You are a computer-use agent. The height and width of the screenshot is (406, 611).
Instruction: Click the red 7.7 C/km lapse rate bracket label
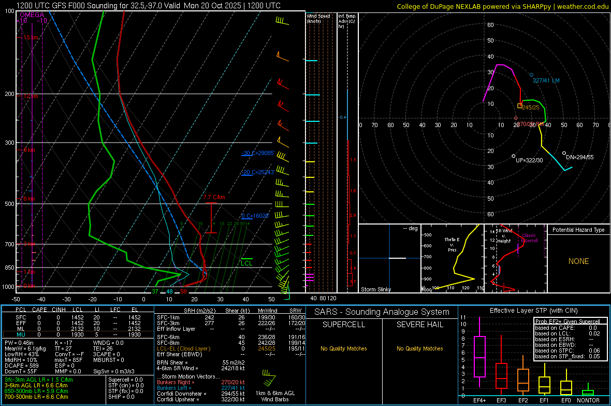214,197
